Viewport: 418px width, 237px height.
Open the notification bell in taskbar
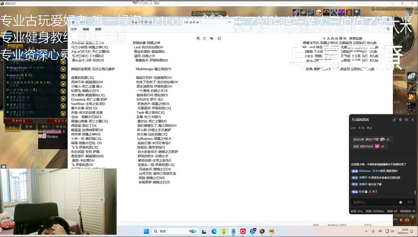pos(412,231)
